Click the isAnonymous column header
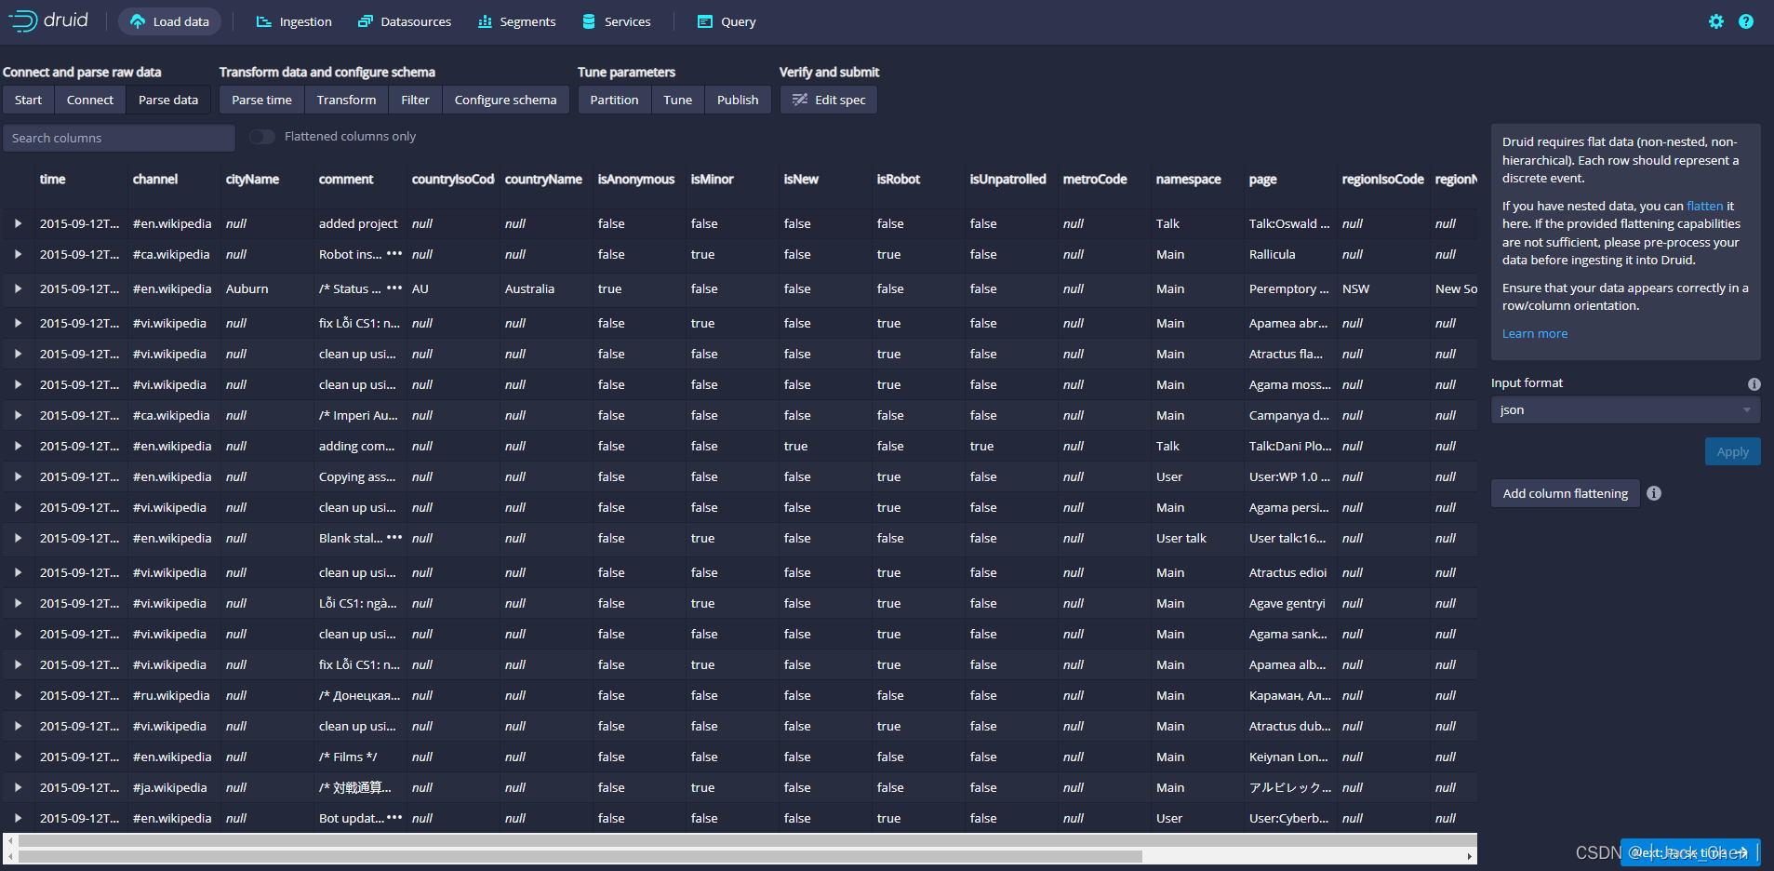Image resolution: width=1774 pixels, height=871 pixels. coord(636,179)
